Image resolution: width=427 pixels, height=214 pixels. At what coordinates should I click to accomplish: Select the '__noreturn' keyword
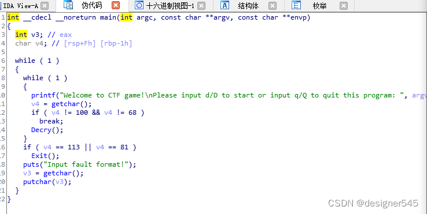[x=76, y=18]
